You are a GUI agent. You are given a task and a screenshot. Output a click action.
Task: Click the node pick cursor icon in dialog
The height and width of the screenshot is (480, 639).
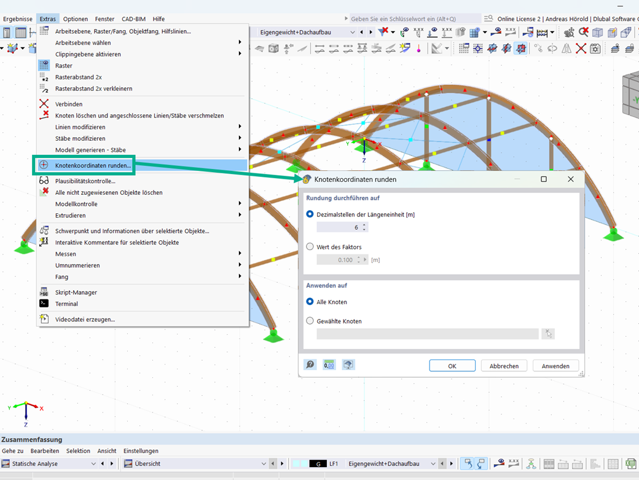coord(549,334)
